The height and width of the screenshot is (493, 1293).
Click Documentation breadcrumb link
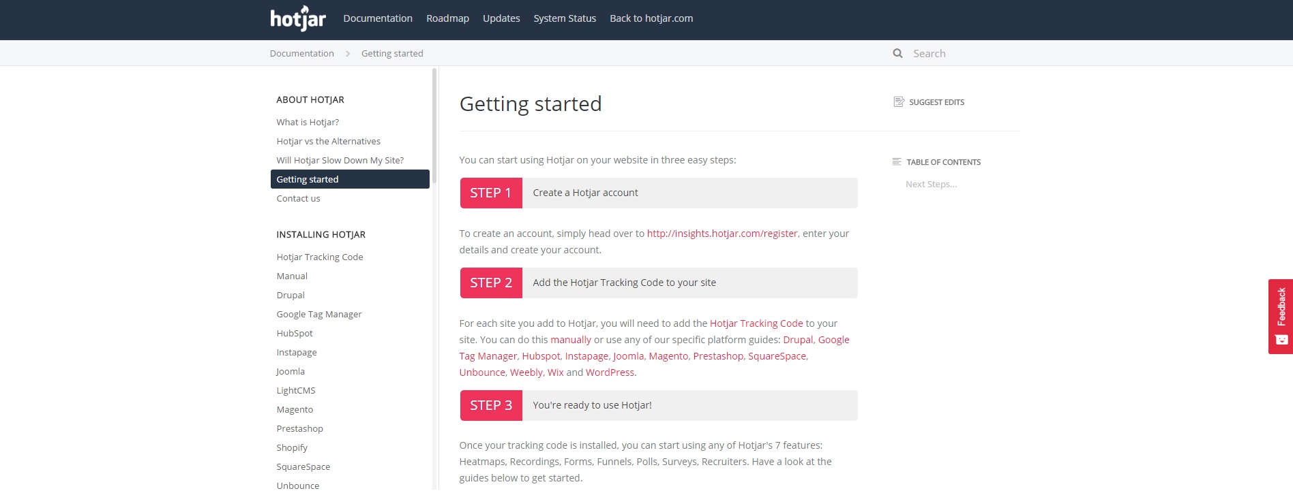[x=301, y=53]
